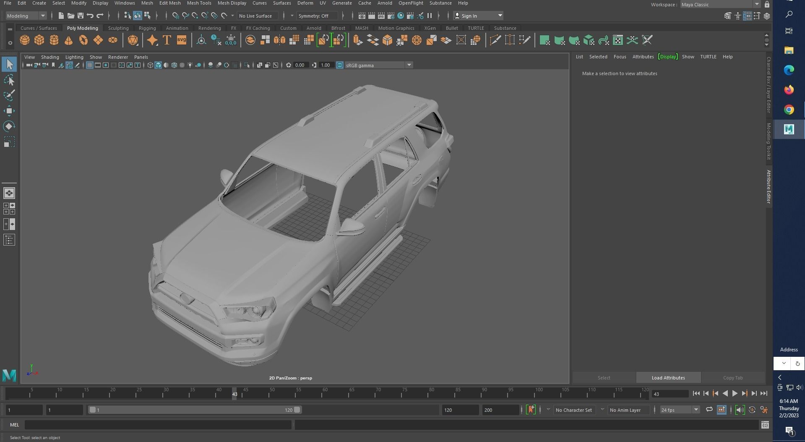Open the Attribute Editor Focus menu
The image size is (805, 442).
point(620,57)
